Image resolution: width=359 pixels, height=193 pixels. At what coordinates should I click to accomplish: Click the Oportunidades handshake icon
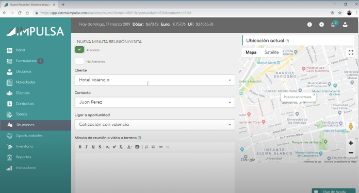pos(9,136)
